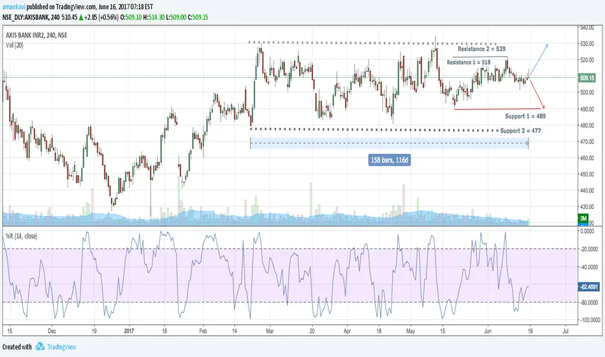Click the TradingView logo icon in footer

click(40, 346)
